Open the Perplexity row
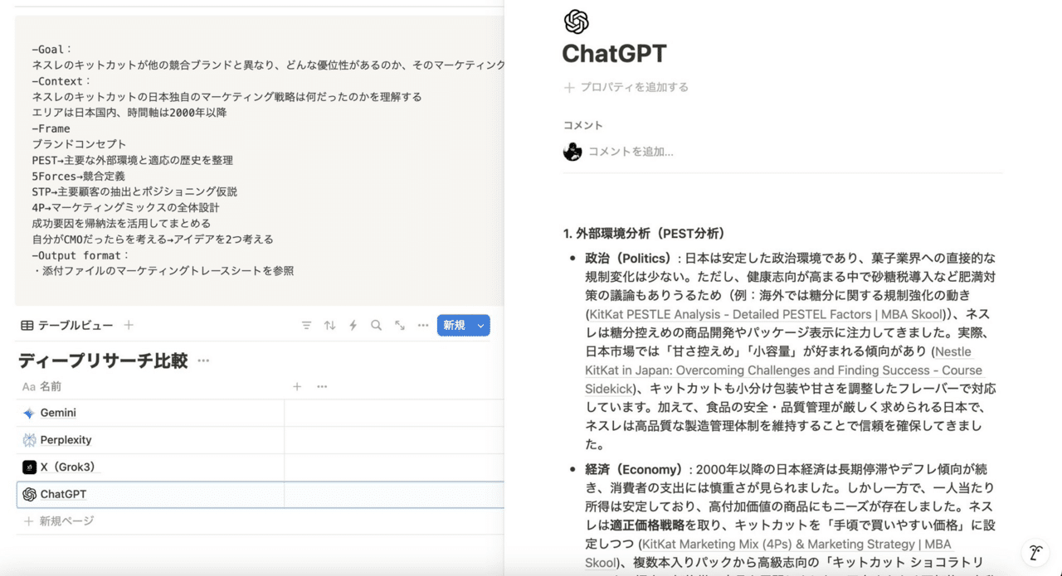This screenshot has width=1062, height=576. tap(66, 440)
